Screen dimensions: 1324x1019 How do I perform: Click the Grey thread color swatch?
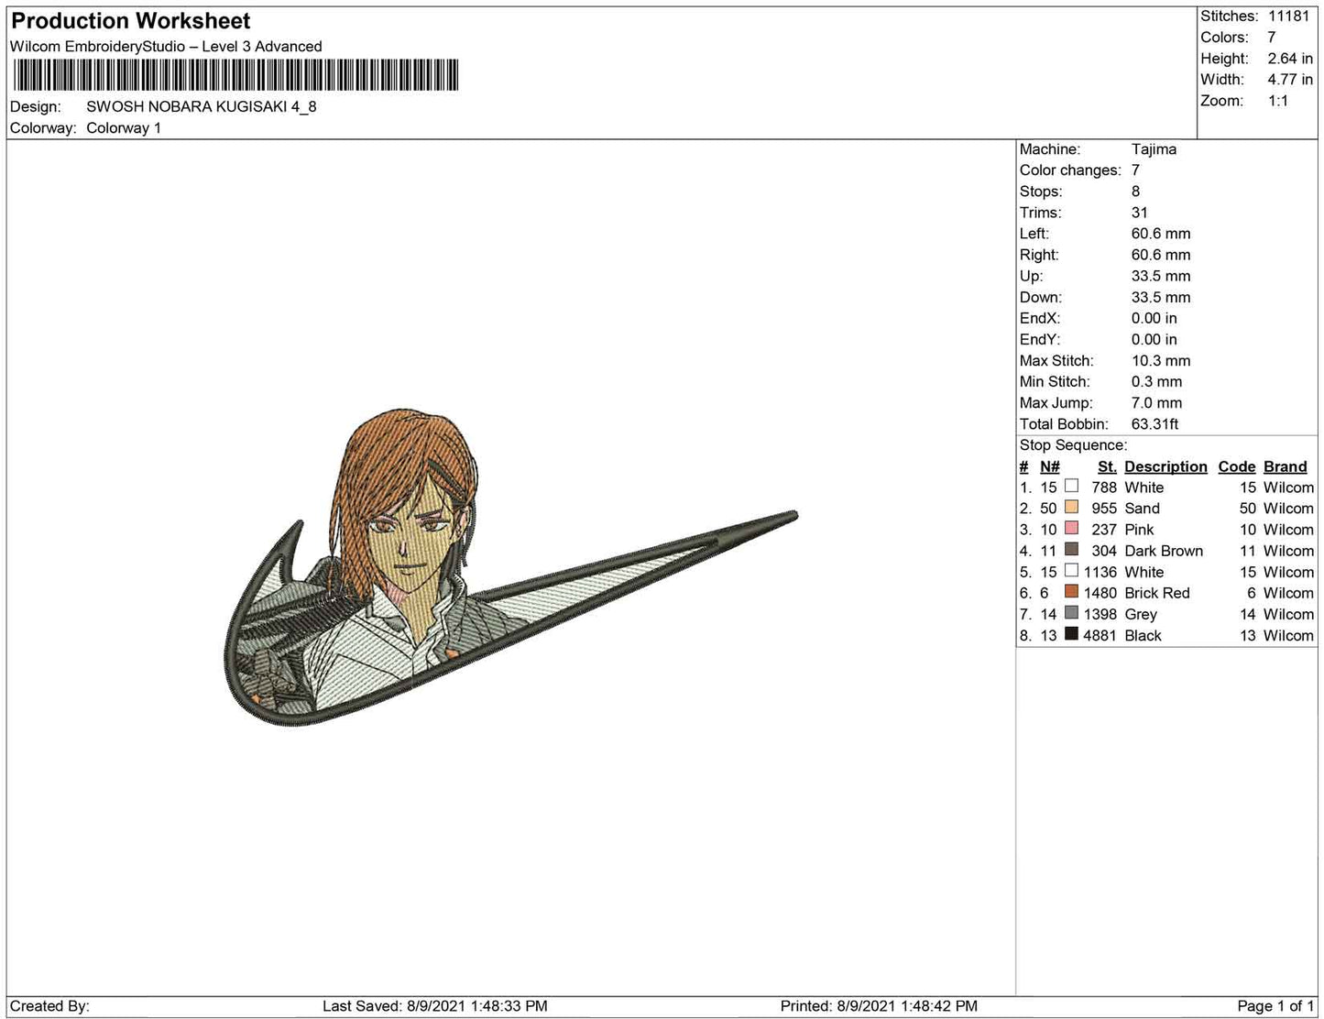(1071, 613)
